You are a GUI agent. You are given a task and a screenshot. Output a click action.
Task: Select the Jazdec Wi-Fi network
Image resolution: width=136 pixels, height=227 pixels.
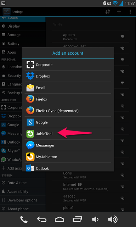click(x=90, y=198)
